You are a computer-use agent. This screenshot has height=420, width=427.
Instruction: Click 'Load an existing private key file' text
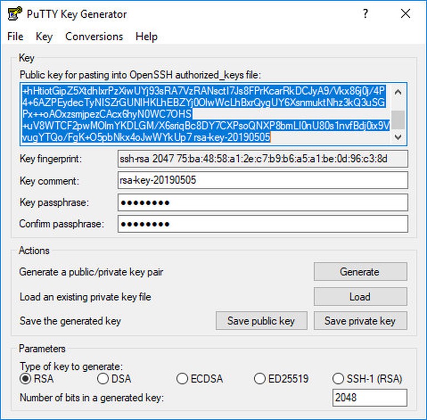pos(85,297)
